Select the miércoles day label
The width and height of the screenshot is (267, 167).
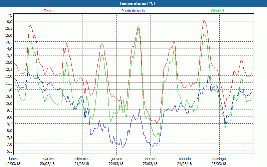click(x=82, y=159)
